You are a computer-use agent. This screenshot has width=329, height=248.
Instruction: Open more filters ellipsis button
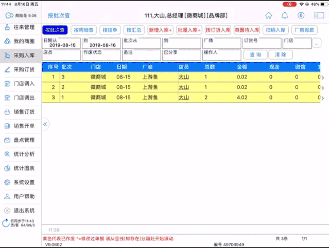317,44
